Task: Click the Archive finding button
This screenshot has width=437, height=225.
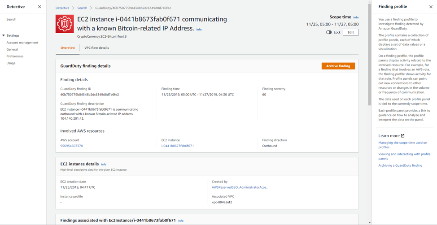Action: click(x=338, y=66)
